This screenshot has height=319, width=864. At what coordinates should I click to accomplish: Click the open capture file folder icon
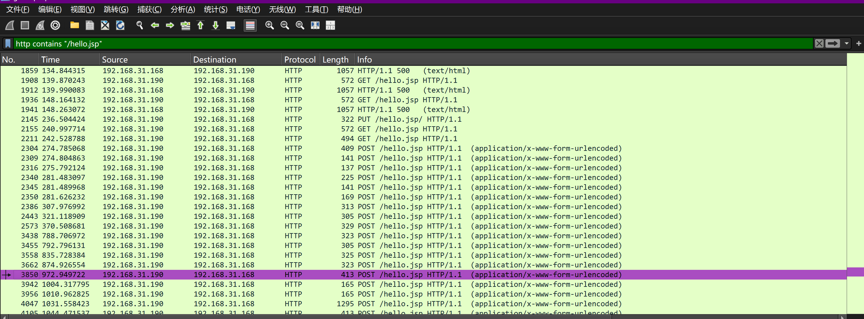point(74,25)
